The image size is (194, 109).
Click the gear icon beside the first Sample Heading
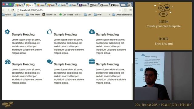pos(7,32)
